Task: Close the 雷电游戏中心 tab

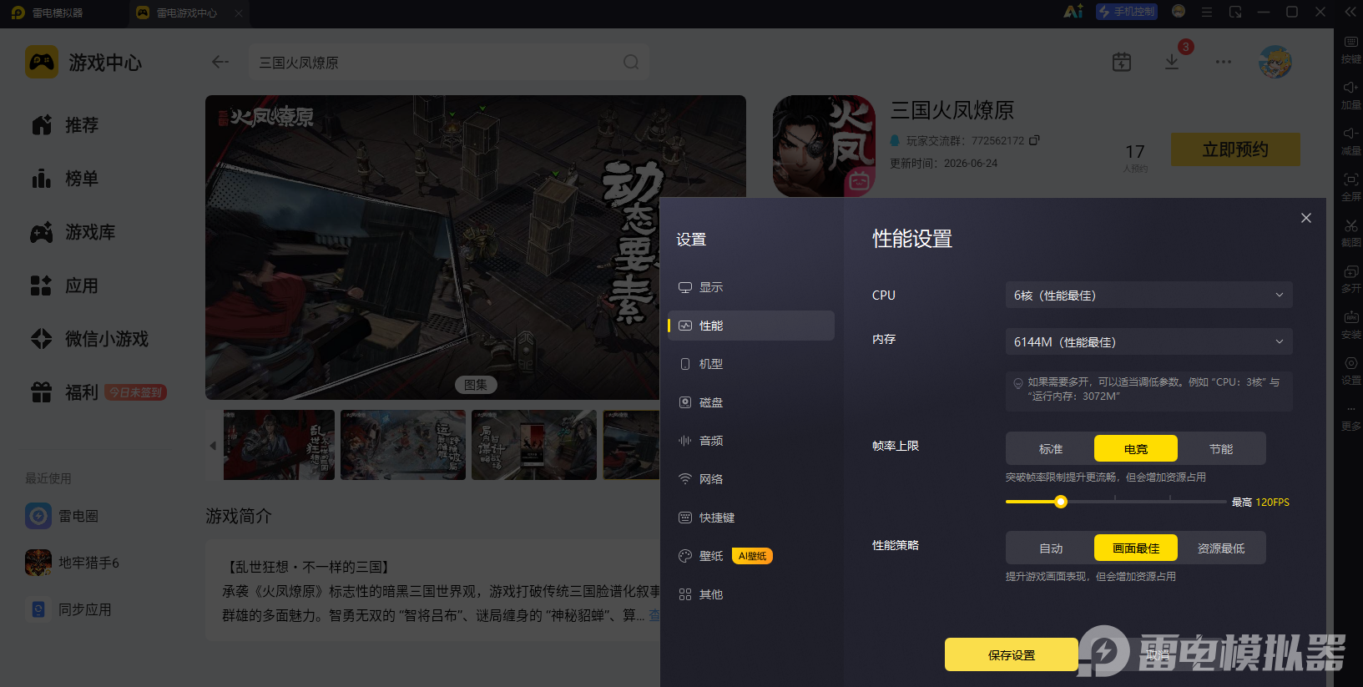Action: pos(239,13)
